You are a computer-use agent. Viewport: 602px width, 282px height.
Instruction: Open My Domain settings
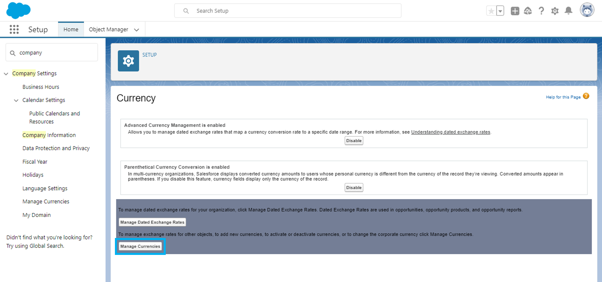click(37, 215)
